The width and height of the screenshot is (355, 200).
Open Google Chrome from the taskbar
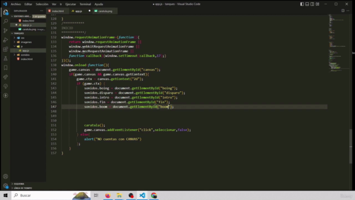pos(154,195)
